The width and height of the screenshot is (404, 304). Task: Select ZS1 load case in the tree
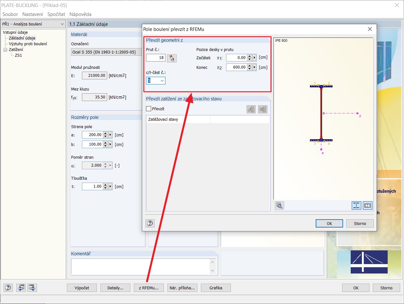coord(18,55)
